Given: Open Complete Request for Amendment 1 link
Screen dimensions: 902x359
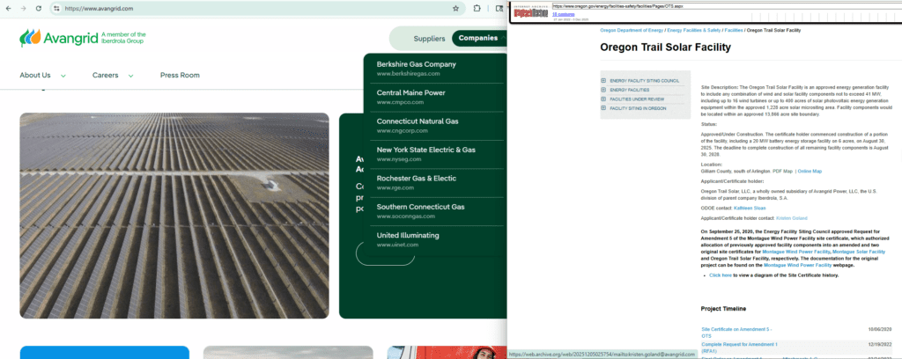Looking at the screenshot, I should 739,347.
